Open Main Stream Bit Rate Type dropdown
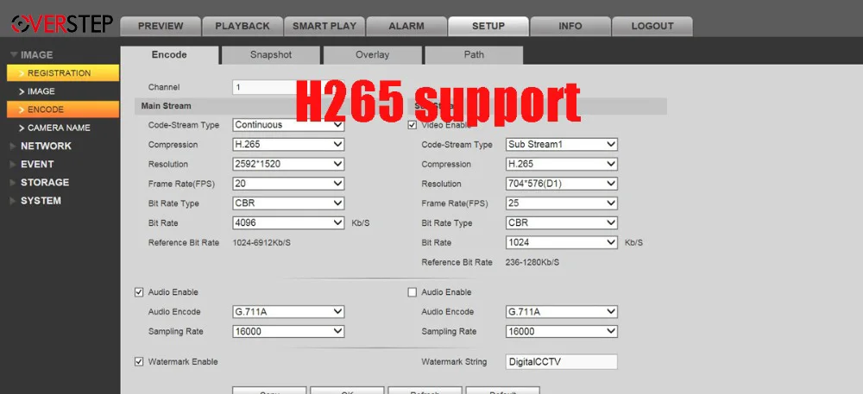The image size is (863, 394). coord(288,203)
